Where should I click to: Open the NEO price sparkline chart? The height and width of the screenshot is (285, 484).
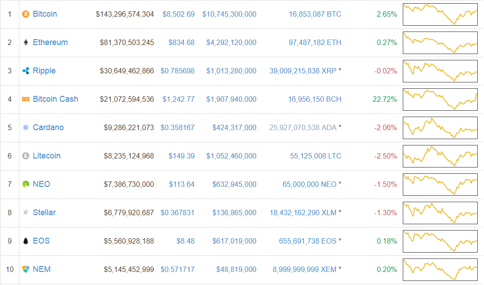440,185
